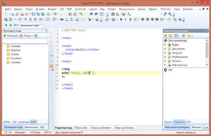Run spell check with ABC checkmark icon
This screenshot has height=136, width=211.
(x=55, y=14)
